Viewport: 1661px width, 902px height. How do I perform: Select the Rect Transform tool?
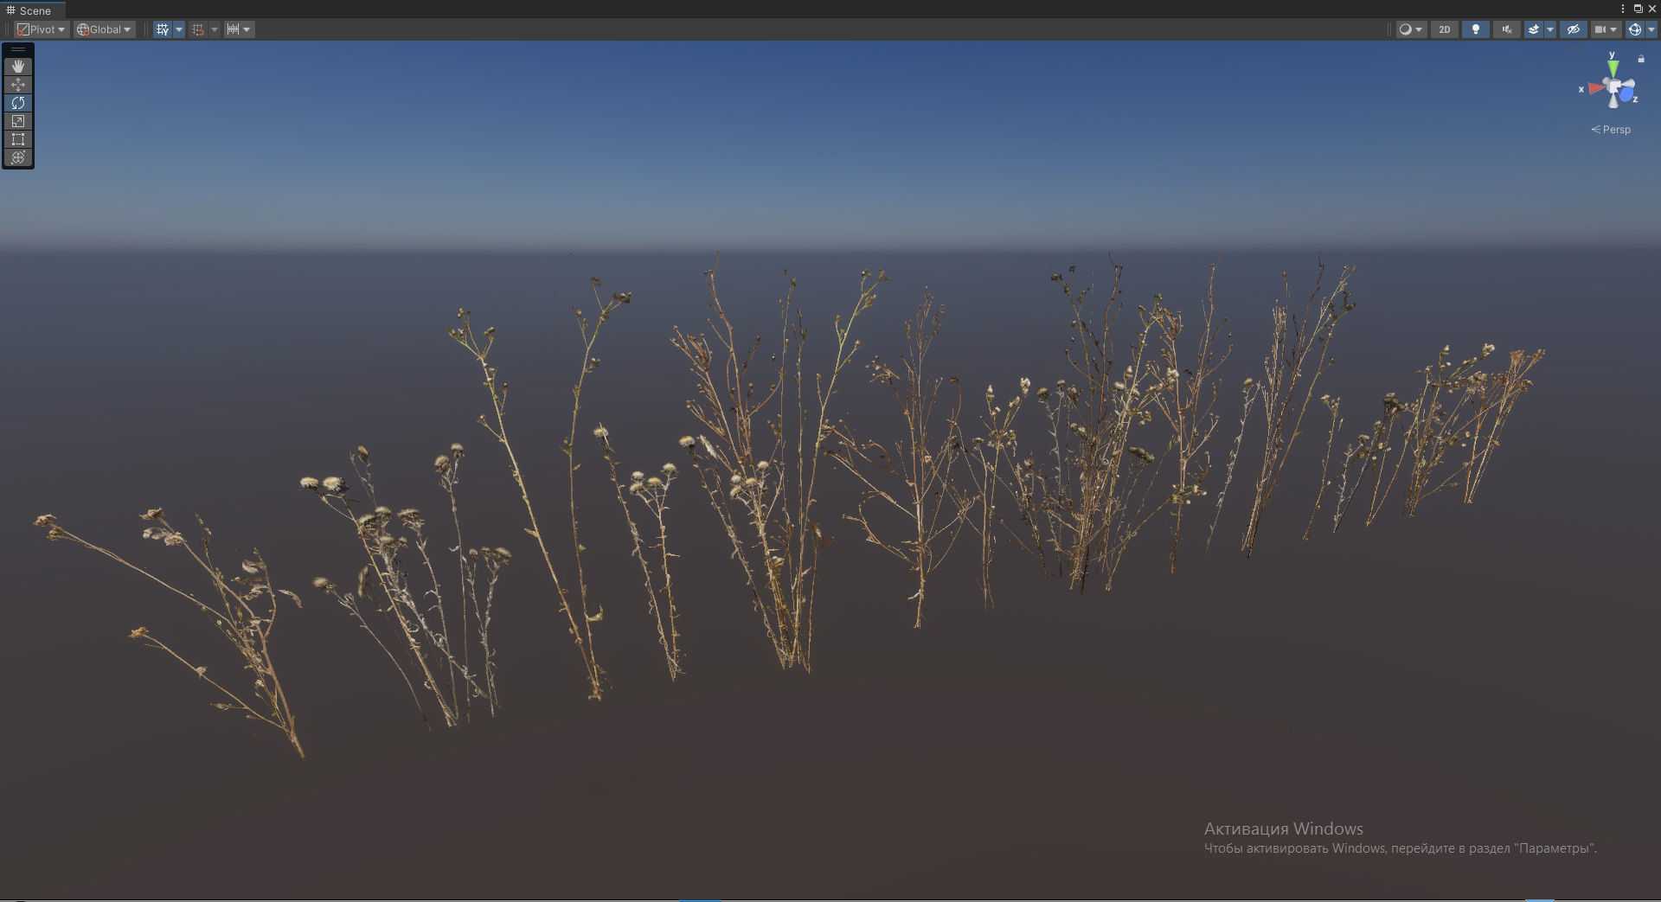(18, 139)
